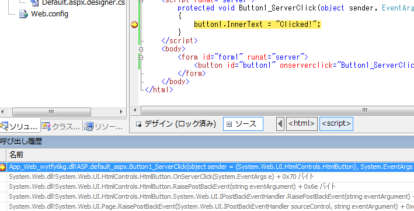
Task: Click the <button id="button1"> code line
Action: [304, 65]
